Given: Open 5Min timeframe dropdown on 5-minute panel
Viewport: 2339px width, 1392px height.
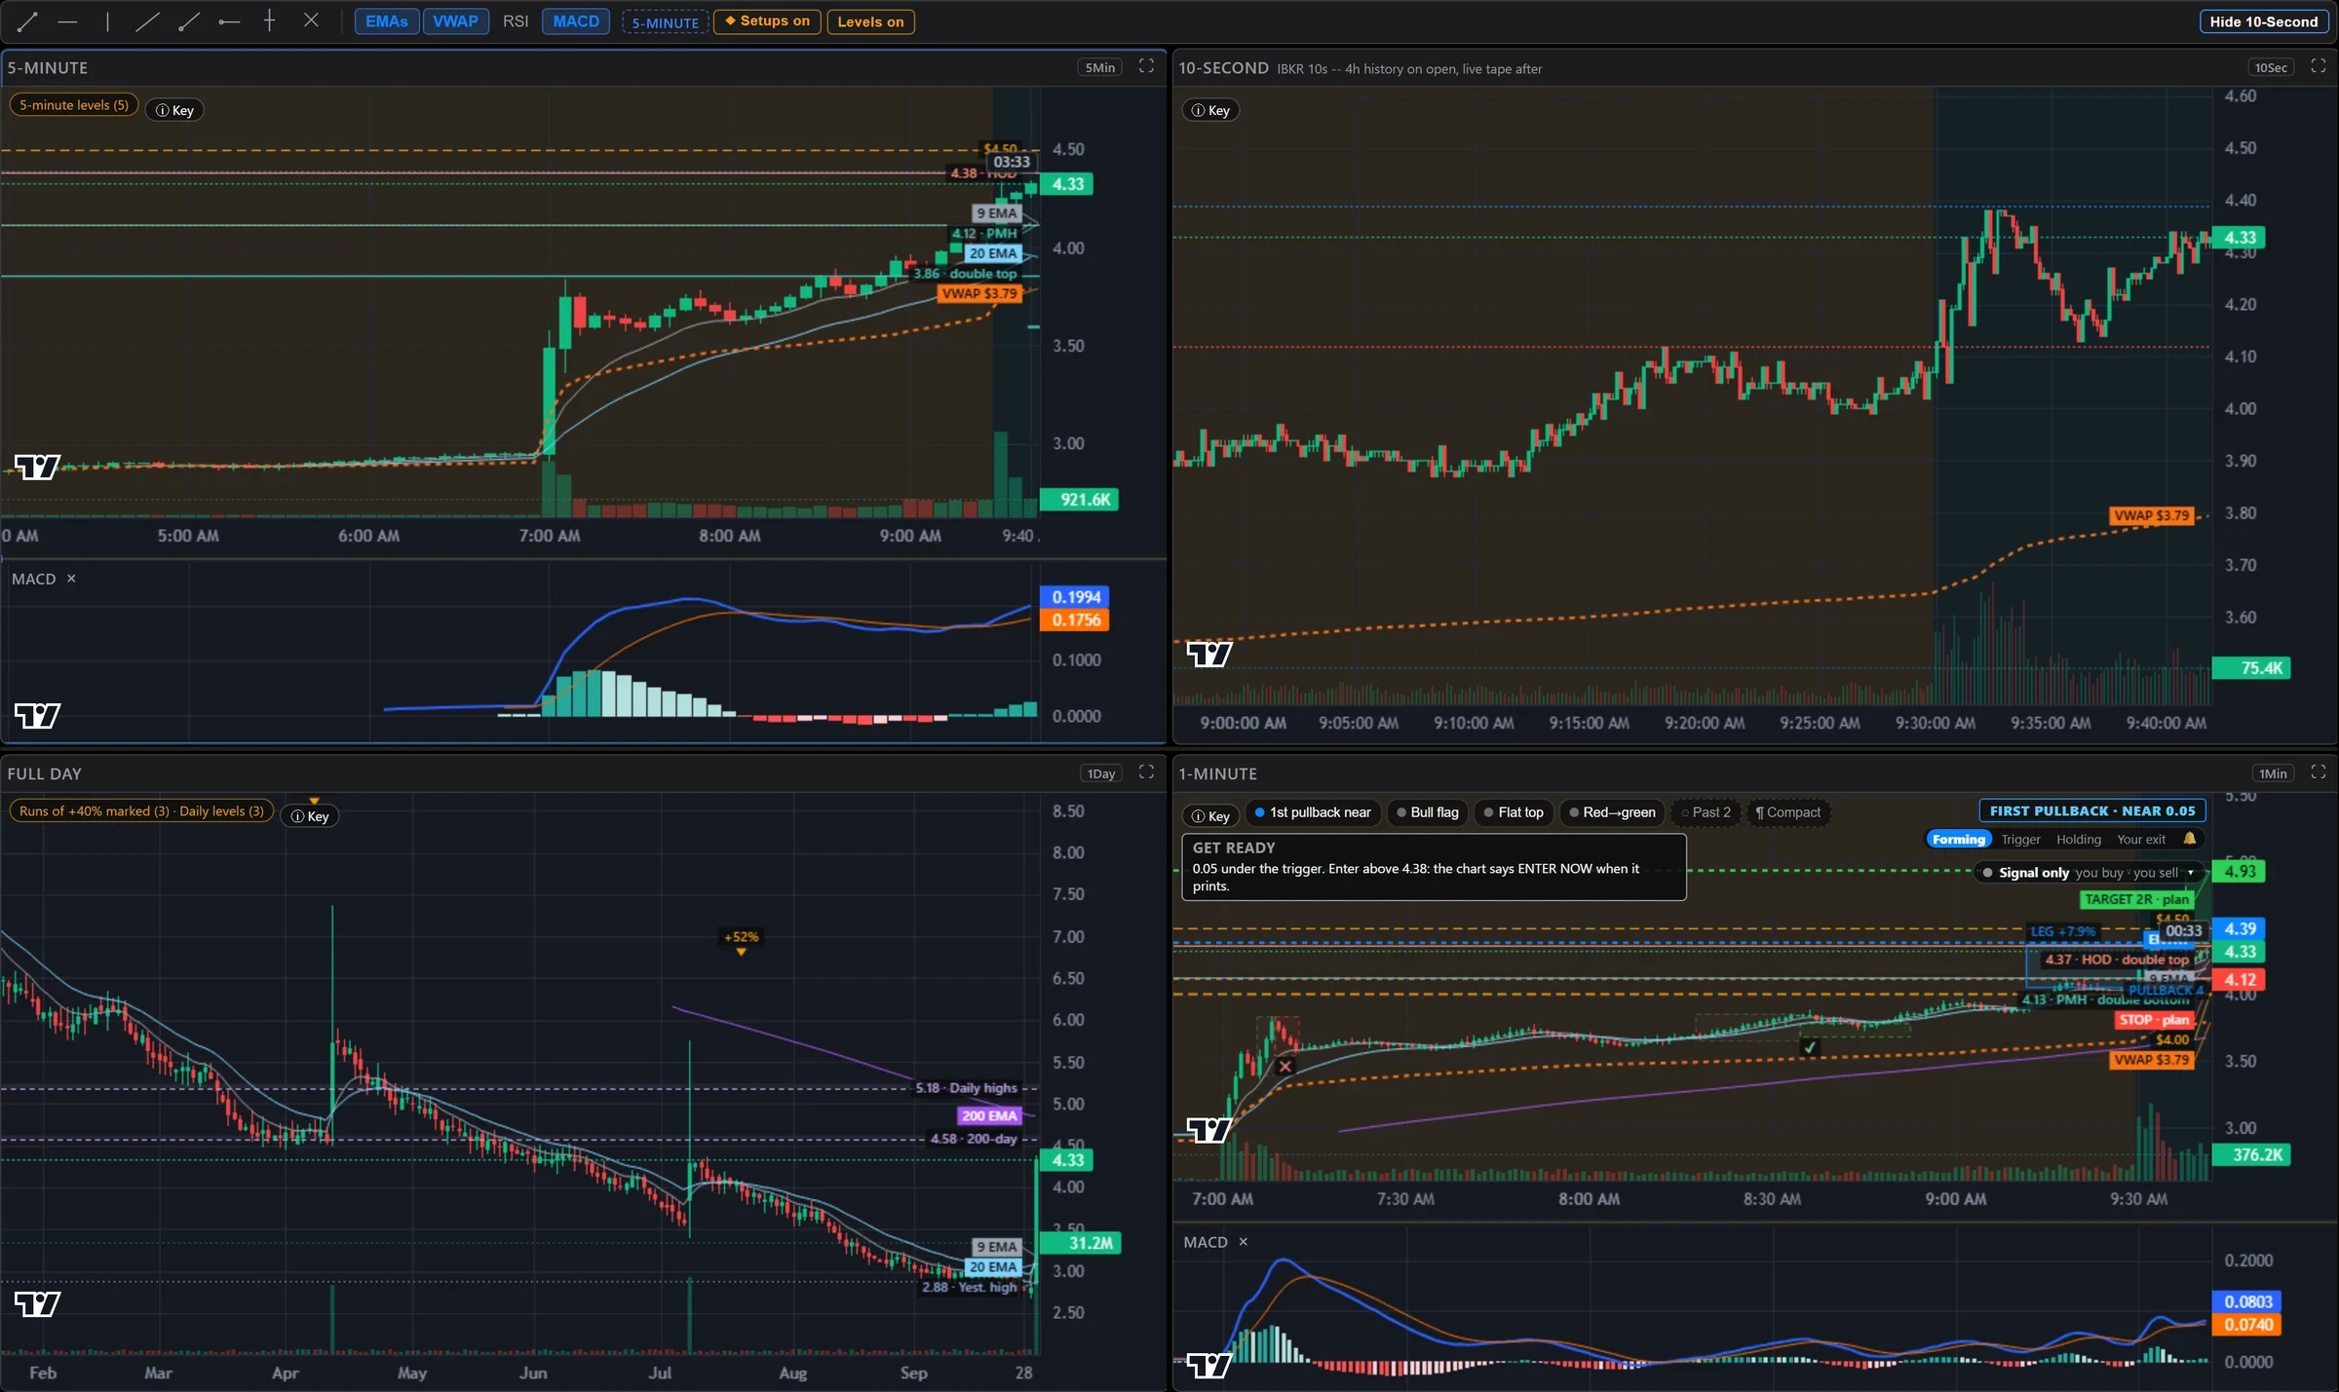Looking at the screenshot, I should coord(1100,67).
